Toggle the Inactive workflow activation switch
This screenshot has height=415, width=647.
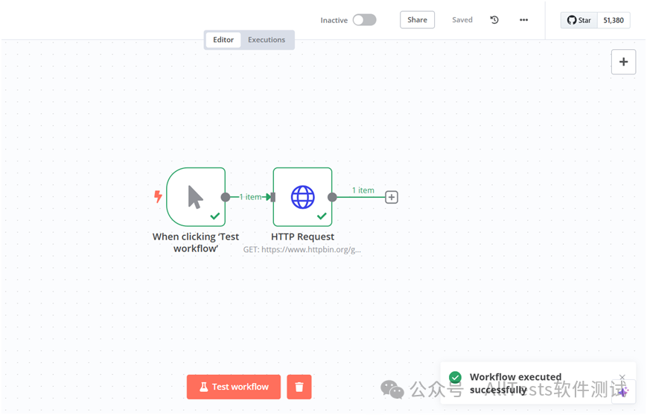pos(364,20)
